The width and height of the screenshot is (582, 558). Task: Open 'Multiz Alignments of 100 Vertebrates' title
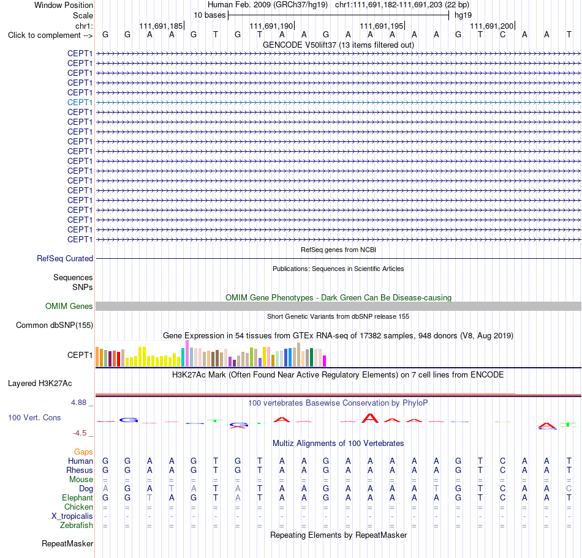(338, 444)
